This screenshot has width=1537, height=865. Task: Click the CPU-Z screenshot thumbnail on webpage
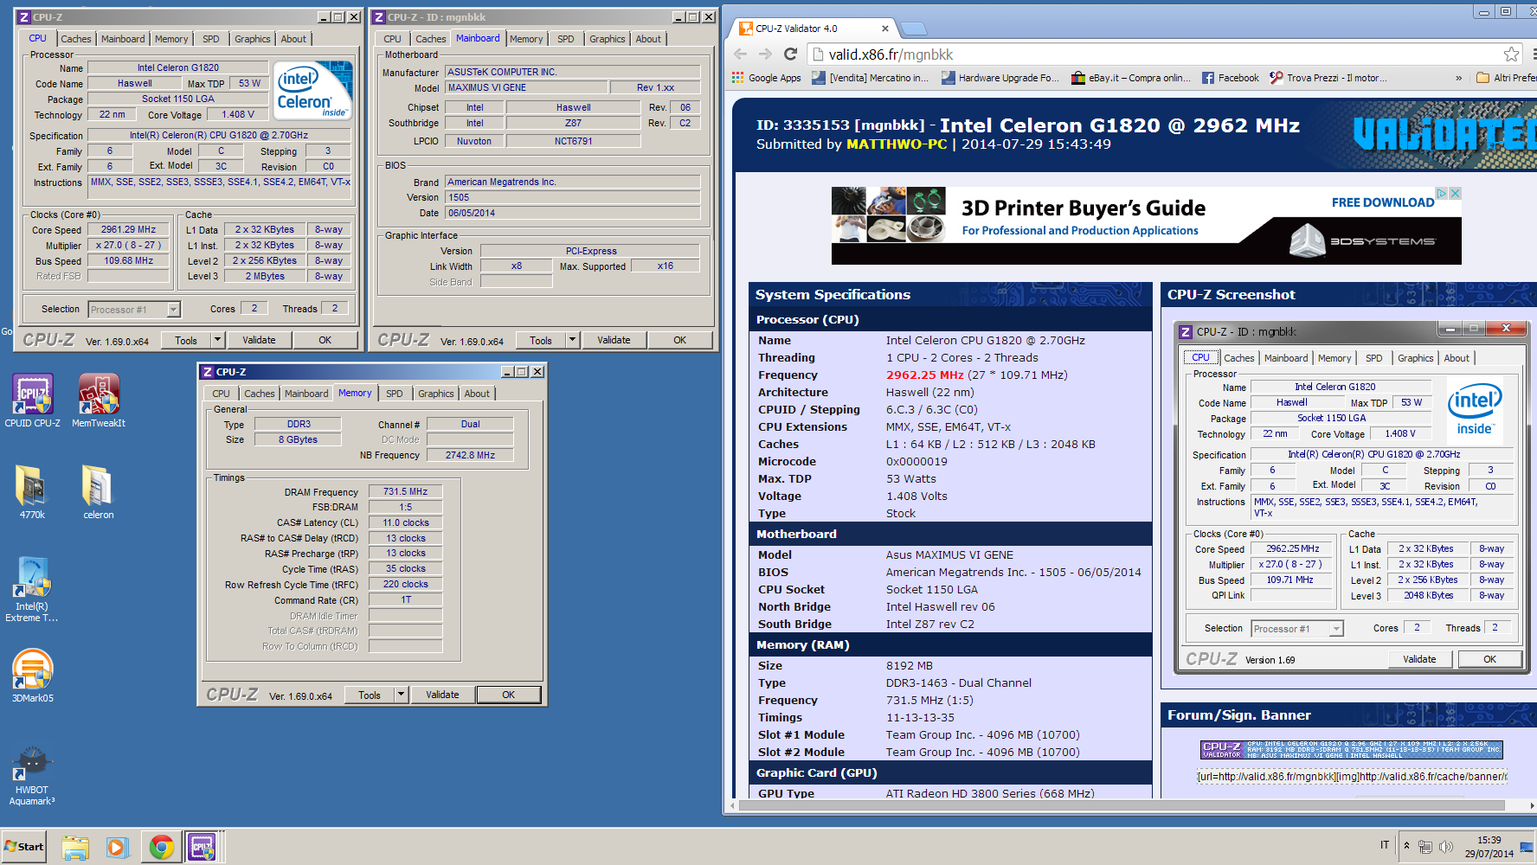pyautogui.click(x=1352, y=497)
